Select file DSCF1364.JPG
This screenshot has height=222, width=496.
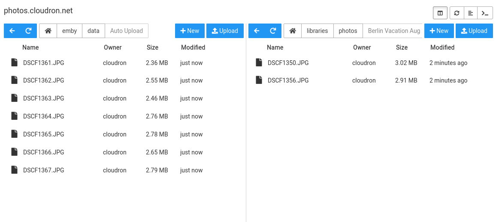pos(124,116)
